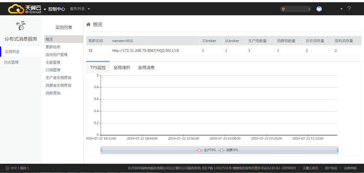Open the help question mark icon
The image size is (364, 173).
(349, 9)
